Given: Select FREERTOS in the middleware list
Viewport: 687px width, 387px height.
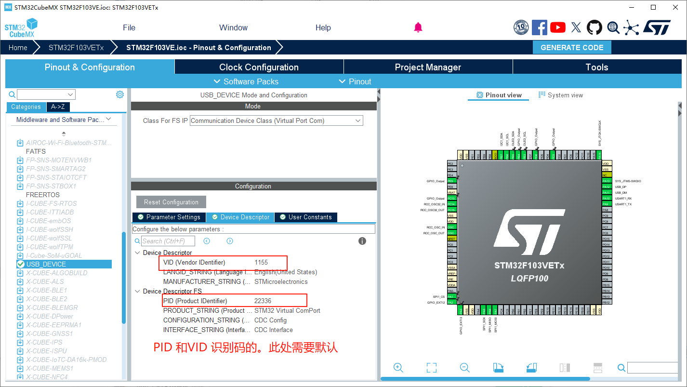Looking at the screenshot, I should click(43, 195).
